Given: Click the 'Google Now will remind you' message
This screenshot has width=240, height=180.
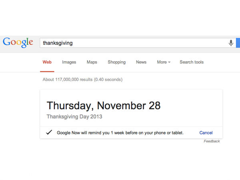Looking at the screenshot, I should point(120,133).
